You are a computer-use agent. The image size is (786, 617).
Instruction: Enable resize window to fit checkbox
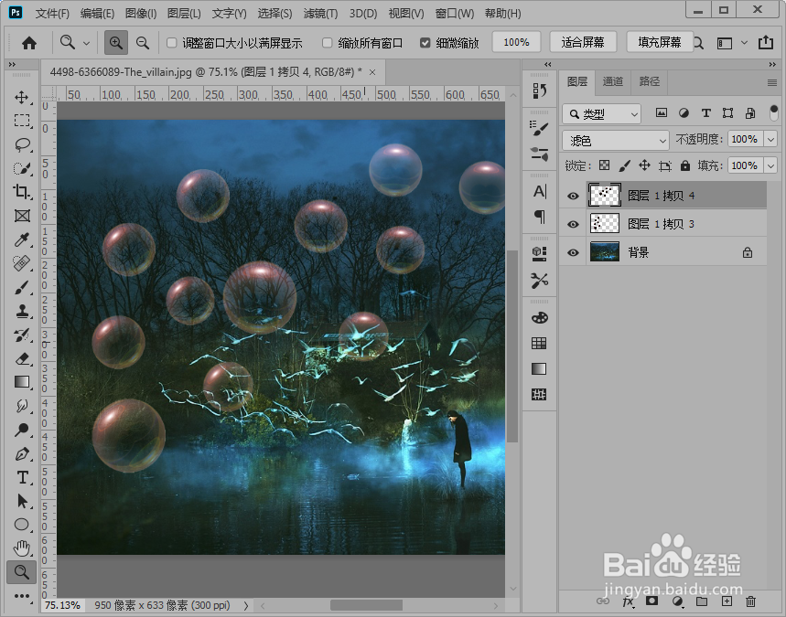172,43
